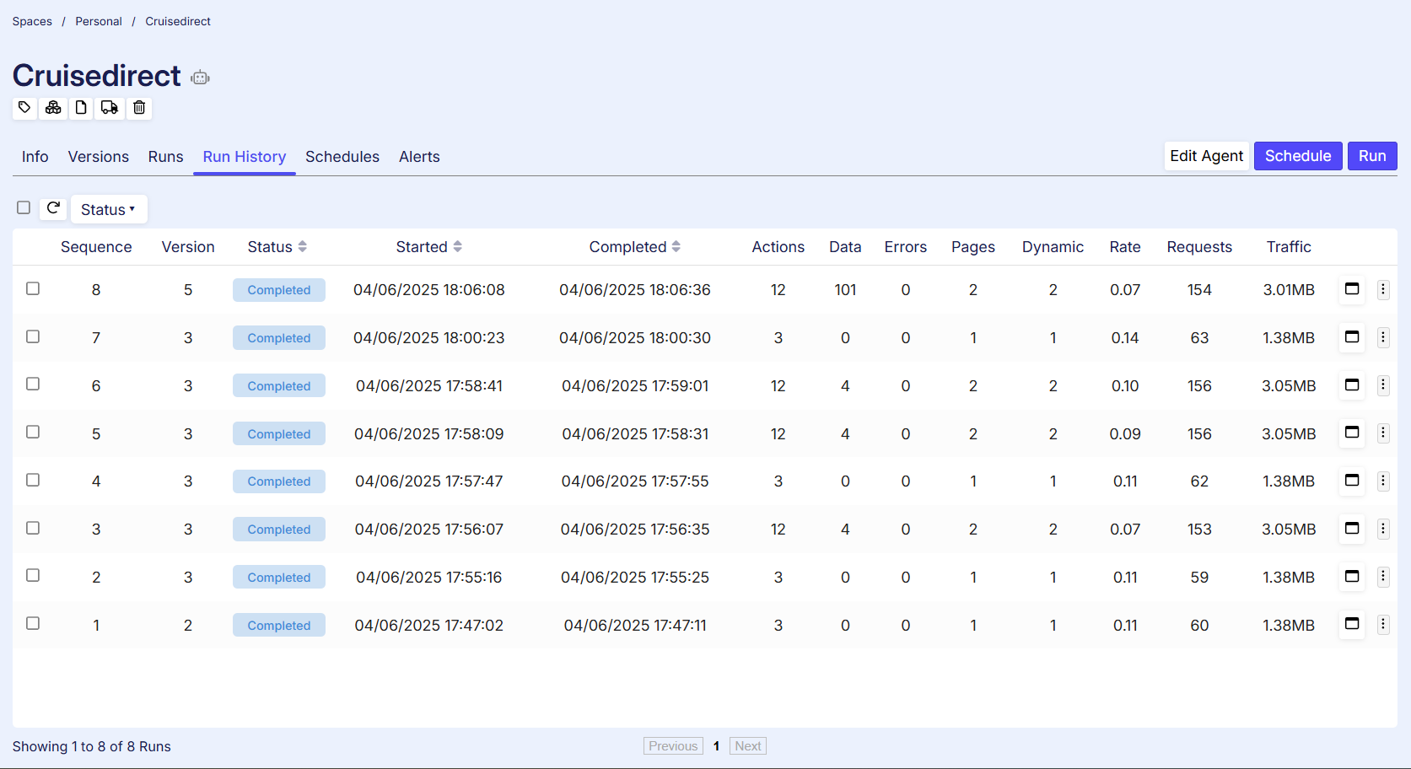The height and width of the screenshot is (769, 1411).
Task: Toggle the select-all runs checkbox
Action: pos(24,207)
